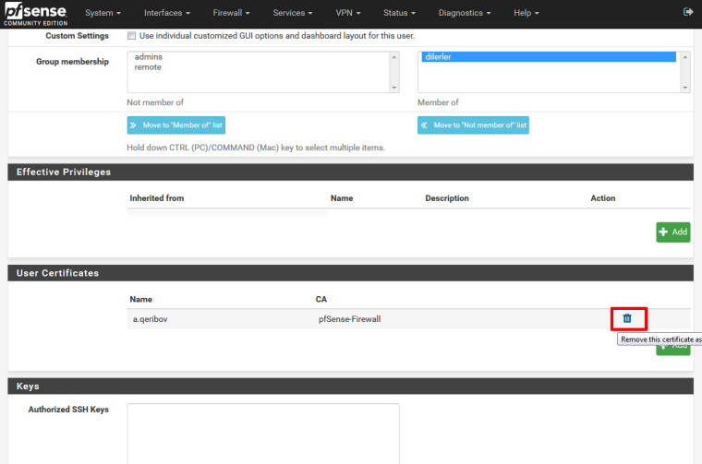
Task: Open the Services menu
Action: pos(293,13)
